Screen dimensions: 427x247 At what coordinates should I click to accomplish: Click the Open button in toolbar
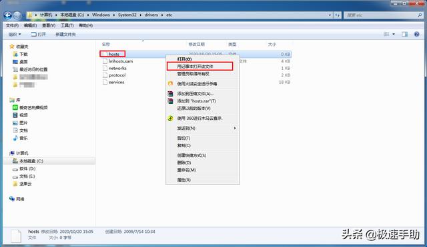point(39,34)
